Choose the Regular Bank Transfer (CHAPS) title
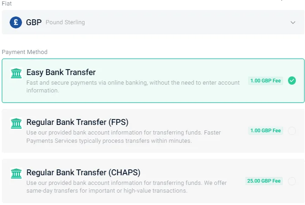305x205 pixels. [83, 173]
